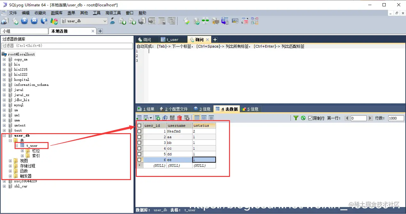The image size is (406, 214).
Task: Close the active 询问 query tab
Action: click(x=207, y=40)
